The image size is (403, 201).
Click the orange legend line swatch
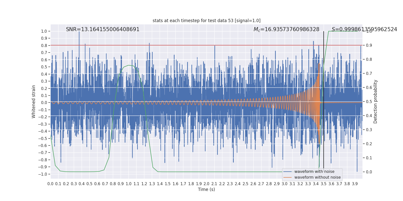click(x=287, y=177)
